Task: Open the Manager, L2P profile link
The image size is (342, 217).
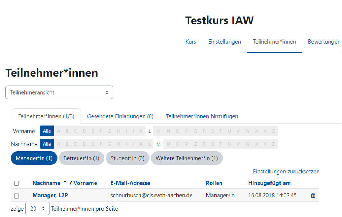Action: tap(50, 195)
